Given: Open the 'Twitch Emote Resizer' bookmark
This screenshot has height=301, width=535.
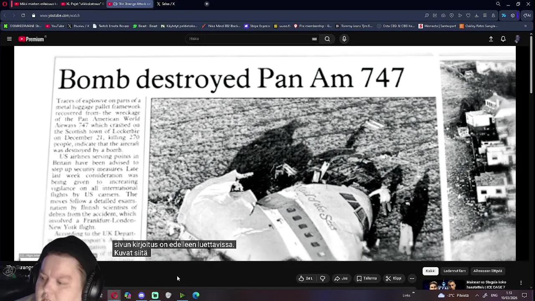Looking at the screenshot, I should (x=111, y=26).
